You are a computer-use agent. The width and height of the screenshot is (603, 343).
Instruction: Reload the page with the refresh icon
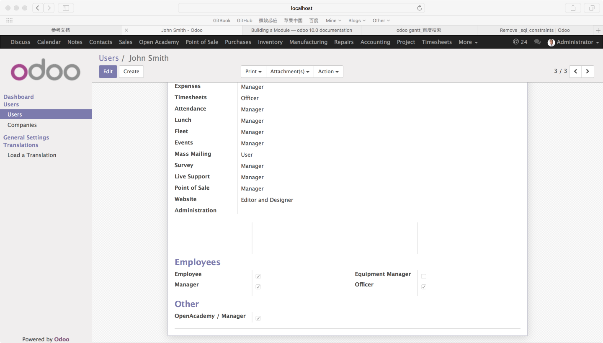(420, 8)
